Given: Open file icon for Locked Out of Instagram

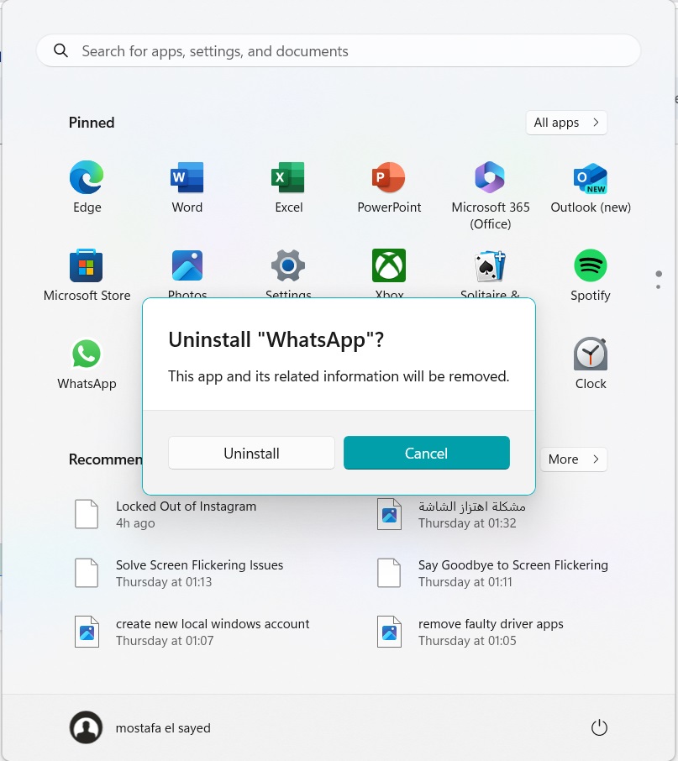Looking at the screenshot, I should point(87,514).
